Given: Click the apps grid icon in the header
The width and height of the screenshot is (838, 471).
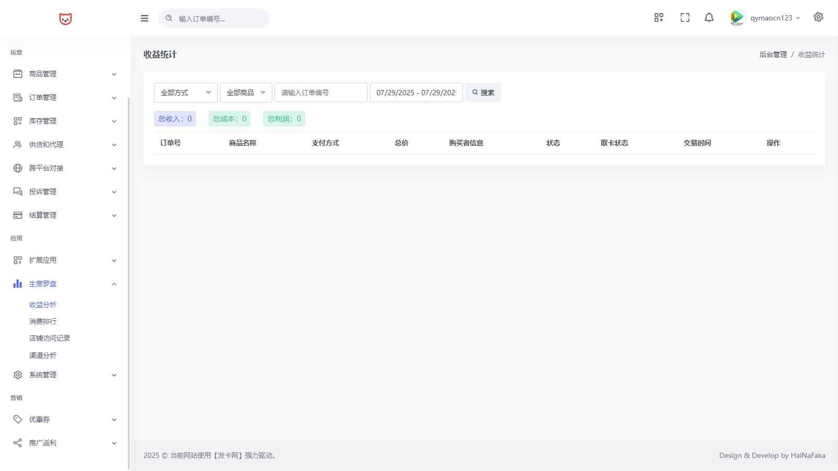Looking at the screenshot, I should [659, 18].
